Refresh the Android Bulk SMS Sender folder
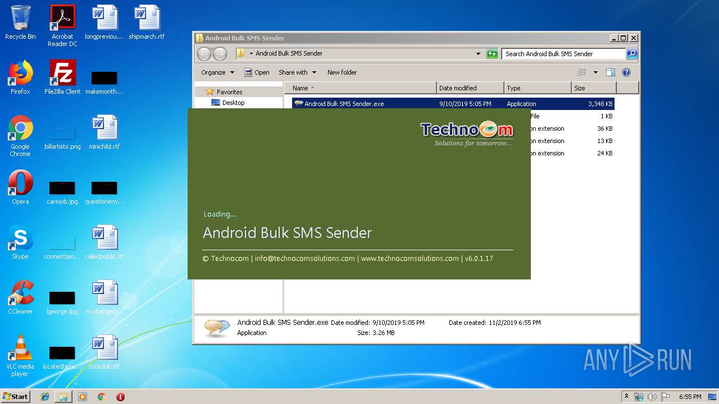This screenshot has height=404, width=719. (492, 54)
